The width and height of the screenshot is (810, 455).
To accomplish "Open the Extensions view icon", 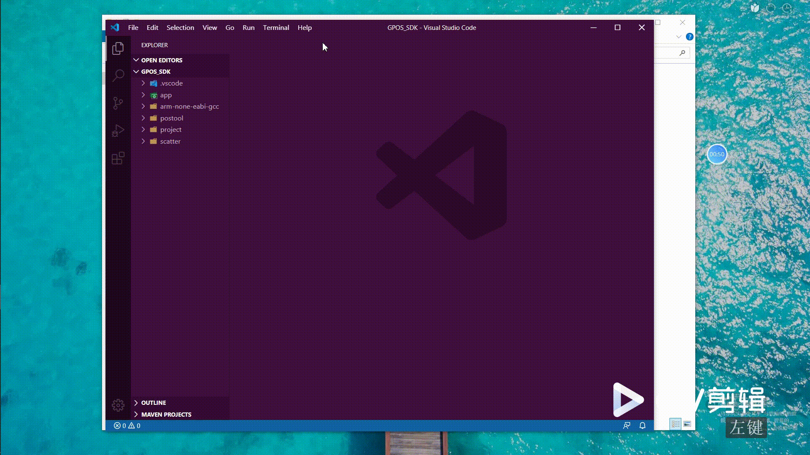I will point(118,158).
